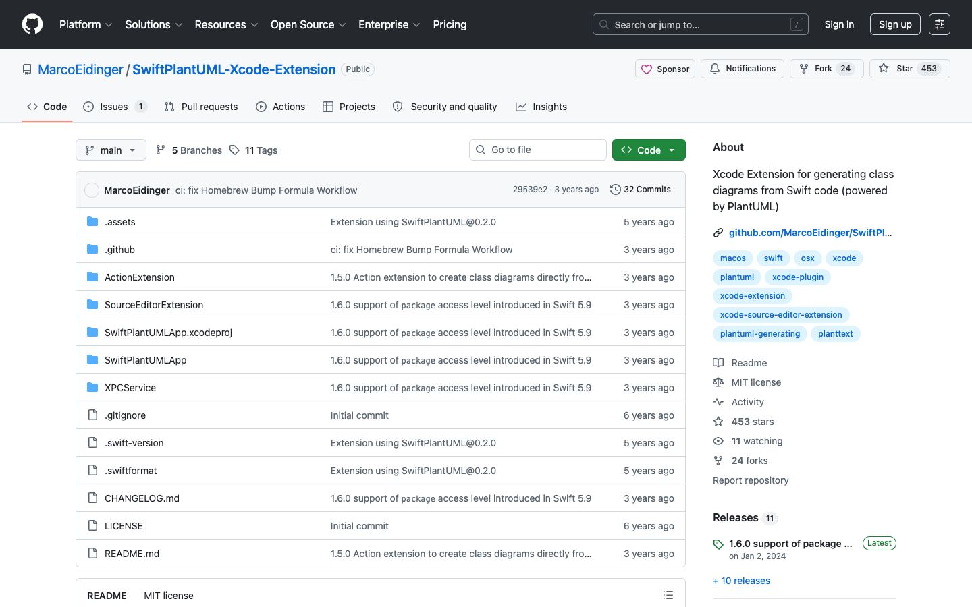
Task: Click the commit history clock icon
Action: pos(615,190)
